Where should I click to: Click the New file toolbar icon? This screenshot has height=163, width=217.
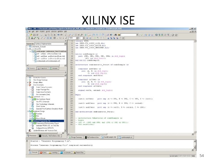tap(28, 35)
